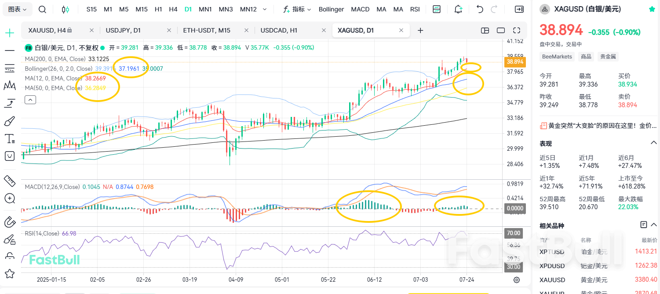Expand the 指标 indicators dropdown
This screenshot has width=660, height=294.
(x=298, y=9)
